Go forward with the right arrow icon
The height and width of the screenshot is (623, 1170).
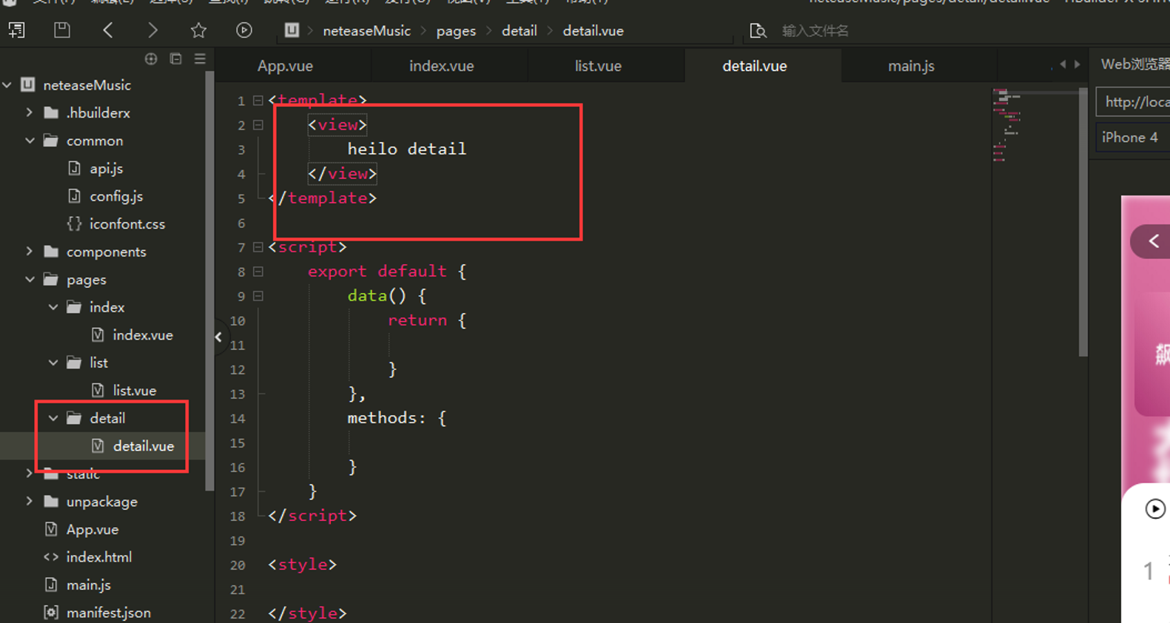point(152,30)
